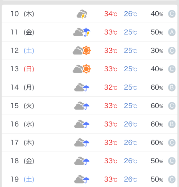Click the 34°C high temperature on day 10
Viewport: 179px width, 187px height.
point(111,14)
